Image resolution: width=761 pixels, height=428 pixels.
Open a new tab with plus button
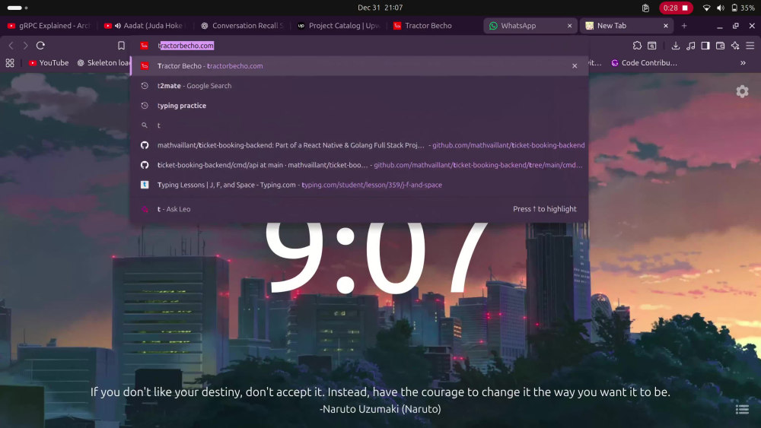click(684, 26)
